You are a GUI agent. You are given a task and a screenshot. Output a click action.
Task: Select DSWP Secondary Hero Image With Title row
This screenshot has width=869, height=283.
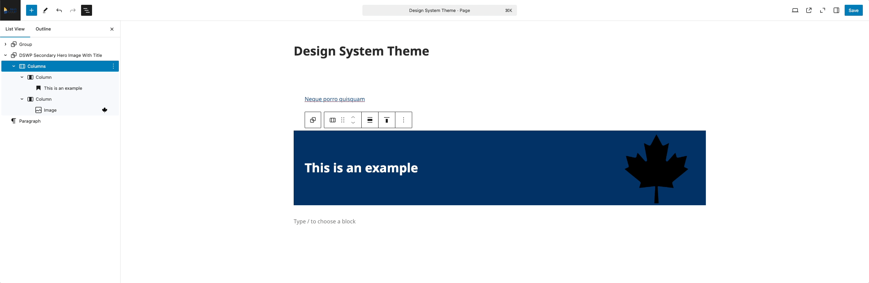(x=60, y=55)
